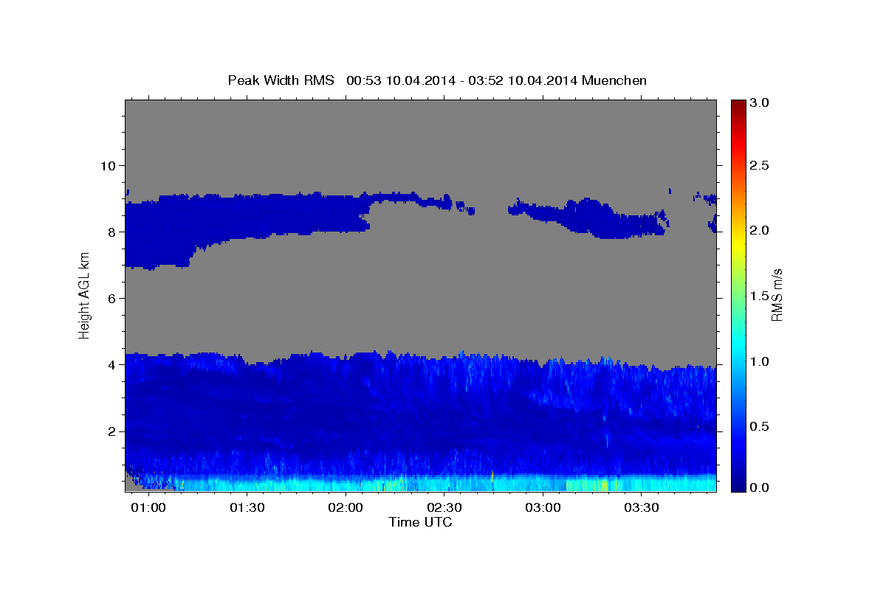Click the 02:00 time tick label
This screenshot has width=886, height=590.
pos(346,509)
